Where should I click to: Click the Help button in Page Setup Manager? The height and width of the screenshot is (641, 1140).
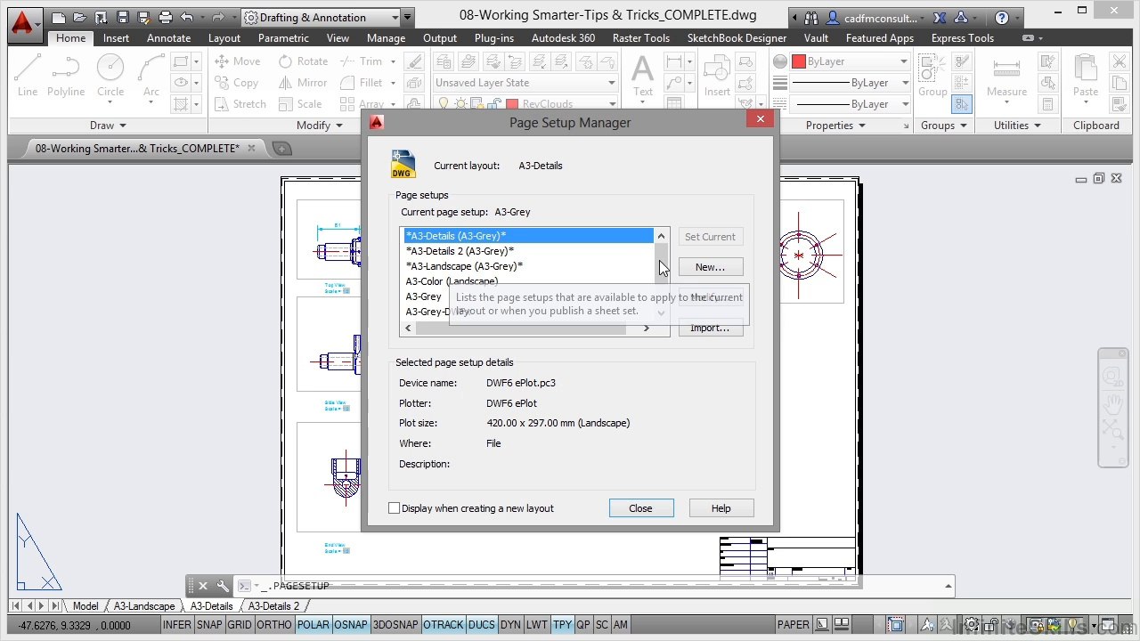click(x=721, y=508)
